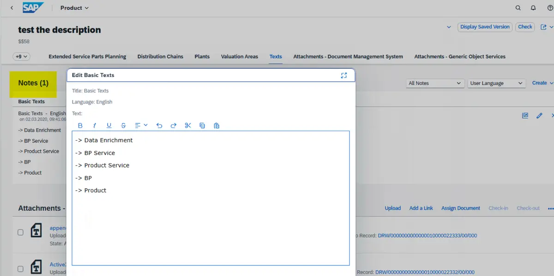Open the Plants tab
The height and width of the screenshot is (276, 554).
click(x=202, y=56)
